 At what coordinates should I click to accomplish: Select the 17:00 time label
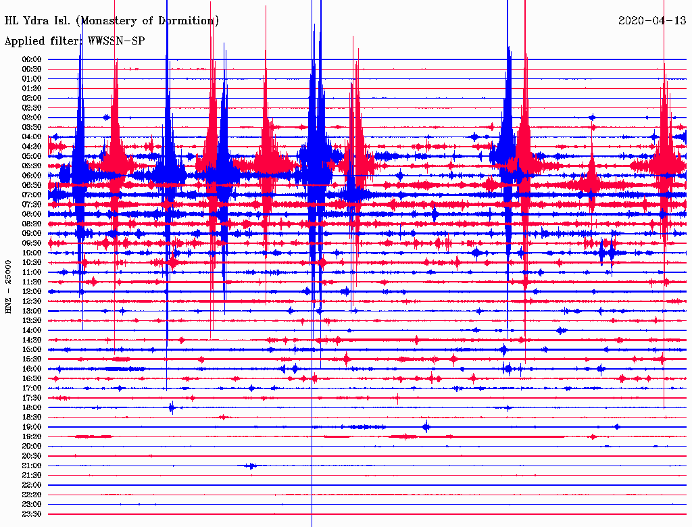coord(32,388)
